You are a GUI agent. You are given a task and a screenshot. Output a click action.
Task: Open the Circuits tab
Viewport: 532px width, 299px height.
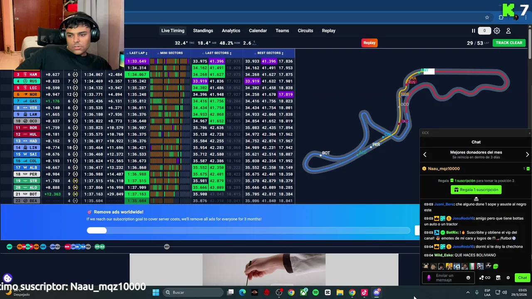pos(305,31)
